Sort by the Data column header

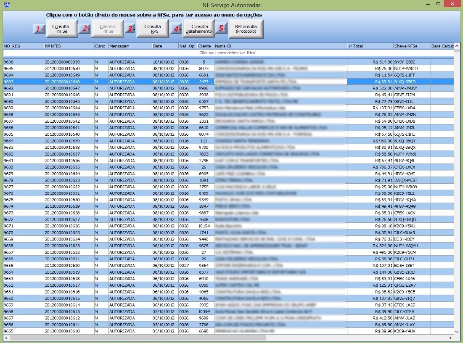(x=164, y=46)
